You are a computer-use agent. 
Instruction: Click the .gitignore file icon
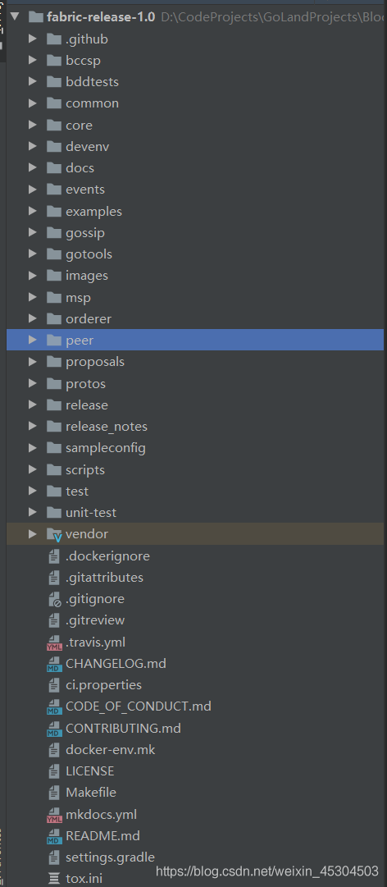click(x=54, y=599)
